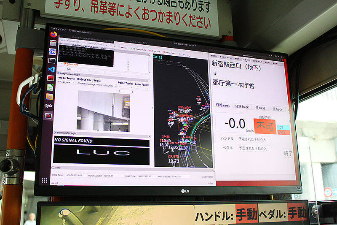Open the Terminal icon in the dock
Viewport: 337px width, 225px height.
(x=52, y=60)
